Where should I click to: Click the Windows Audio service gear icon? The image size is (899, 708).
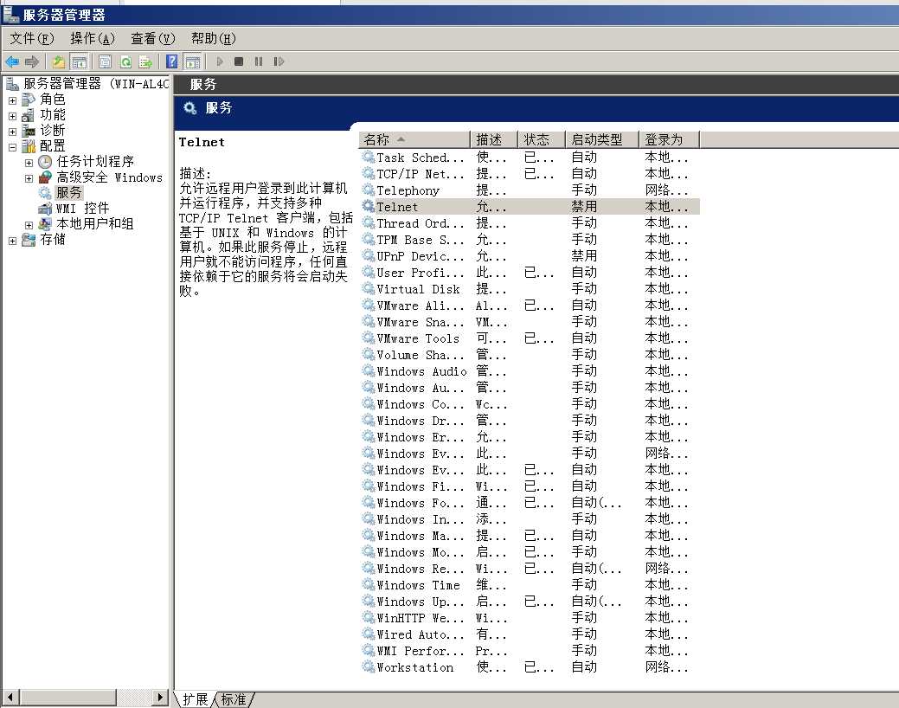point(368,370)
